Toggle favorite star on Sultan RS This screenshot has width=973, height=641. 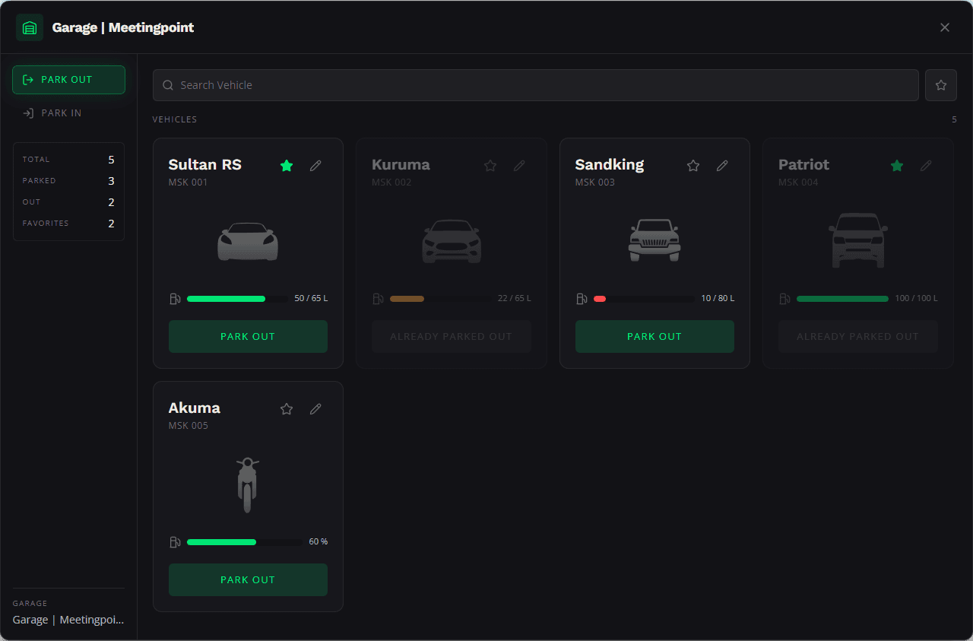coord(287,165)
